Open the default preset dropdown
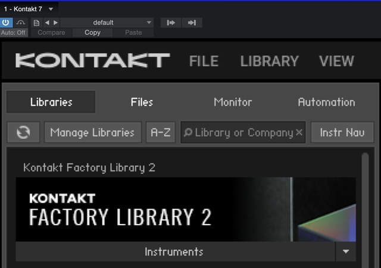 coord(107,23)
